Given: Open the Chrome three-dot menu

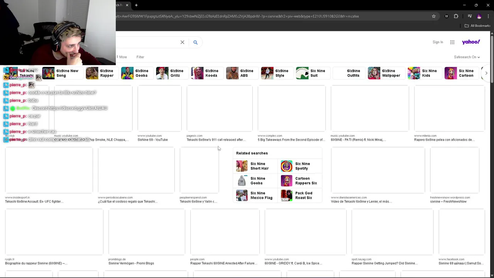Looking at the screenshot, I should tap(488, 16).
